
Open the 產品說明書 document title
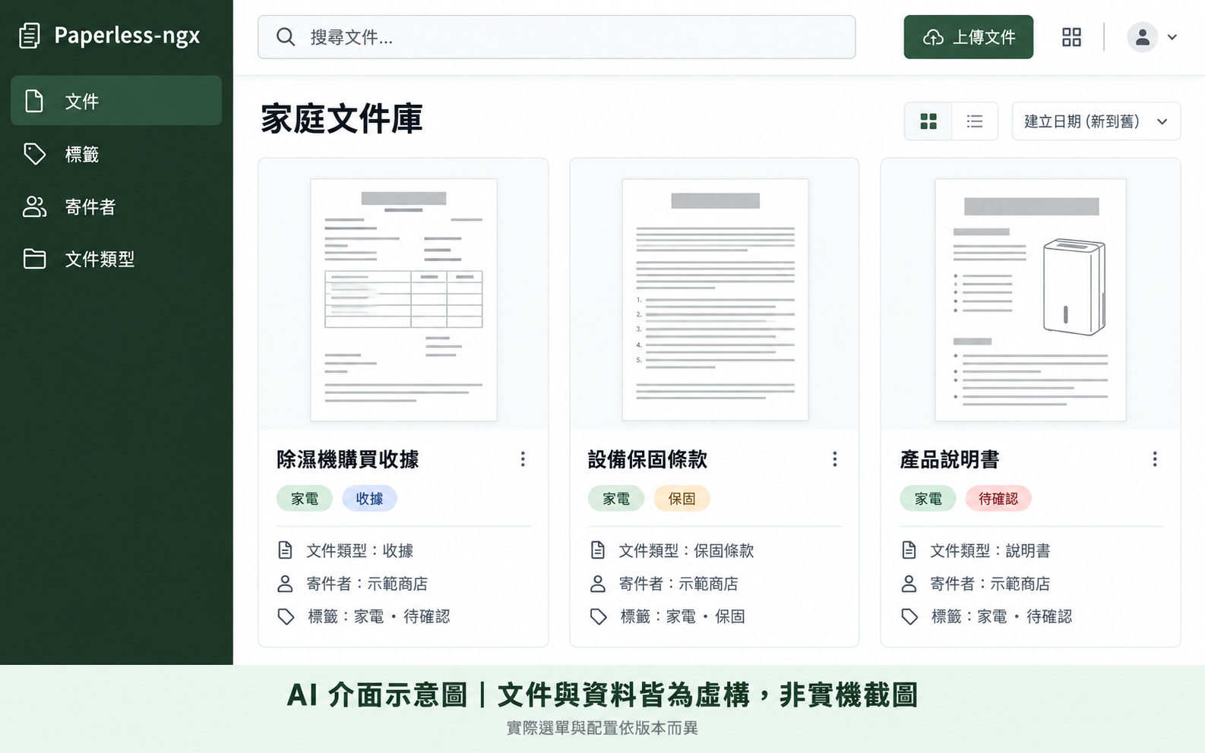point(950,459)
